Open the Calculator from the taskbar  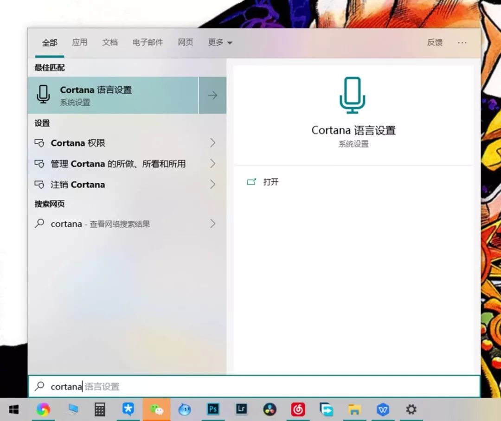[x=100, y=409]
